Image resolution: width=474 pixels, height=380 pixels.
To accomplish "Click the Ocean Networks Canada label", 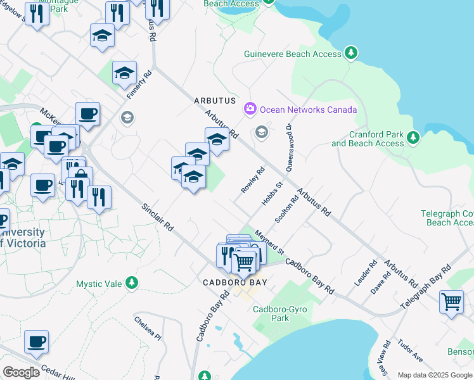I will (x=308, y=110).
